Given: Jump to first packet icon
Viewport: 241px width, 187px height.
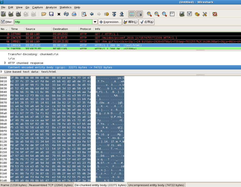Looking at the screenshot, I should pyautogui.click(x=114, y=14).
